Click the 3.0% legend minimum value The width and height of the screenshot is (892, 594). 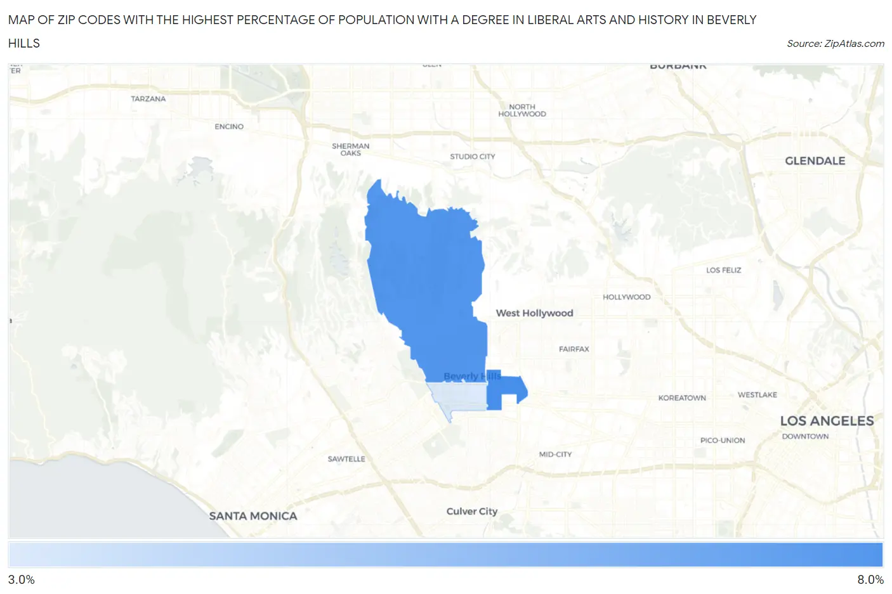click(x=22, y=579)
